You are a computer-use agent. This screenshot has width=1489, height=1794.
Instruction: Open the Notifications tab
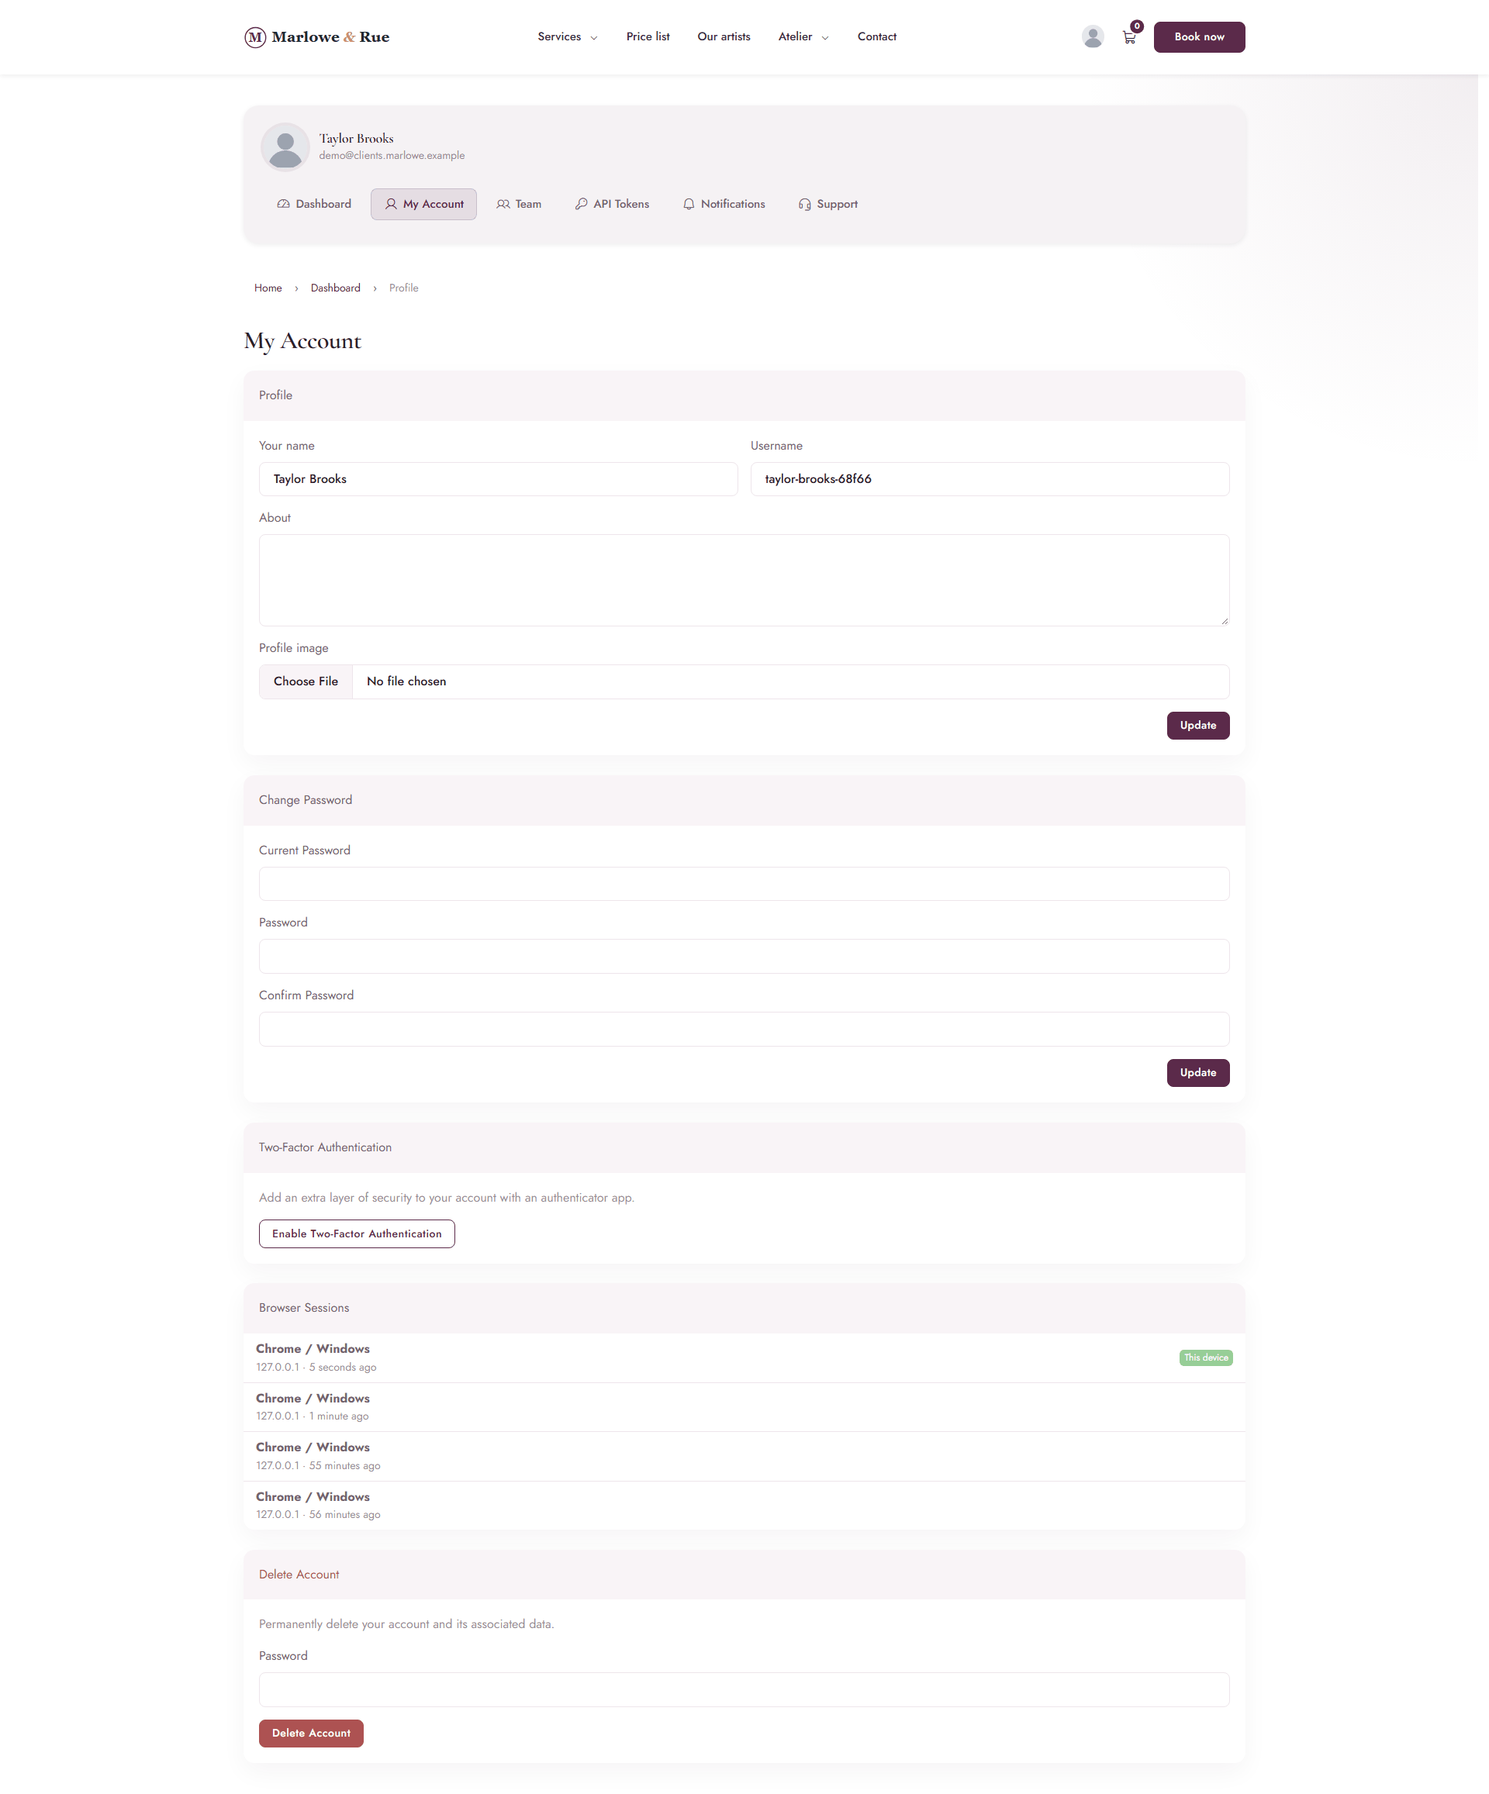pyautogui.click(x=723, y=204)
